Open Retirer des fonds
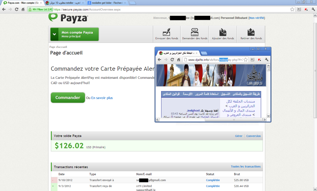Image resolution: width=317 pixels, height=191 pixels. coord(251,34)
